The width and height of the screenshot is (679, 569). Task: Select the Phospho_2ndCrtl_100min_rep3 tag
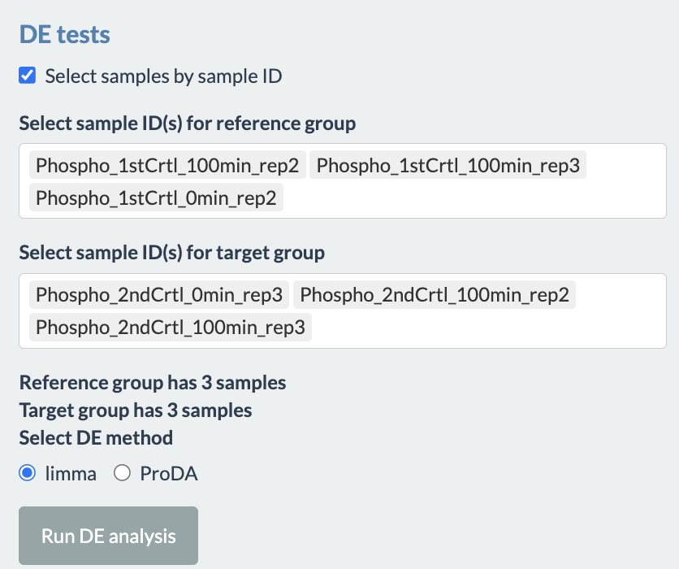(x=171, y=328)
